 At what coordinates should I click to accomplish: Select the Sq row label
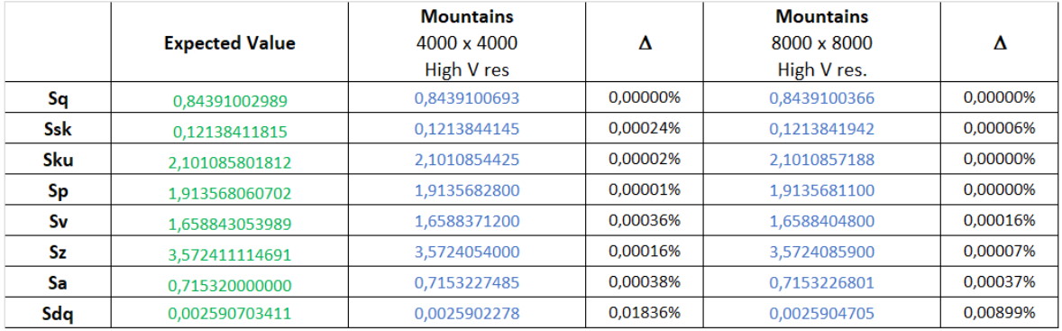pyautogui.click(x=56, y=98)
